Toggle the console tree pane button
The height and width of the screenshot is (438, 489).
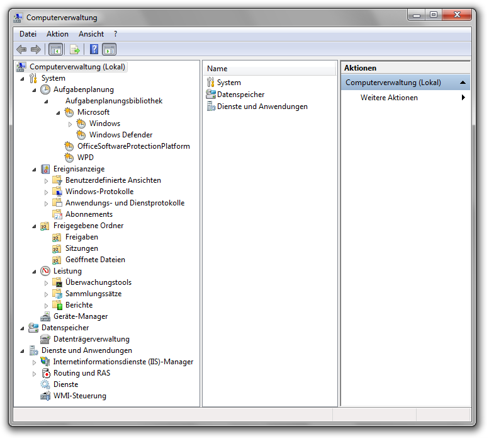coord(55,49)
